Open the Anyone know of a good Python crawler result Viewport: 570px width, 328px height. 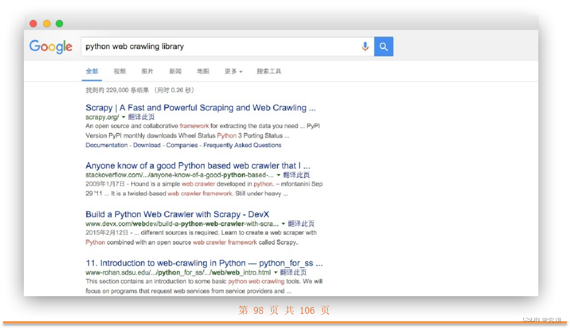pos(198,166)
